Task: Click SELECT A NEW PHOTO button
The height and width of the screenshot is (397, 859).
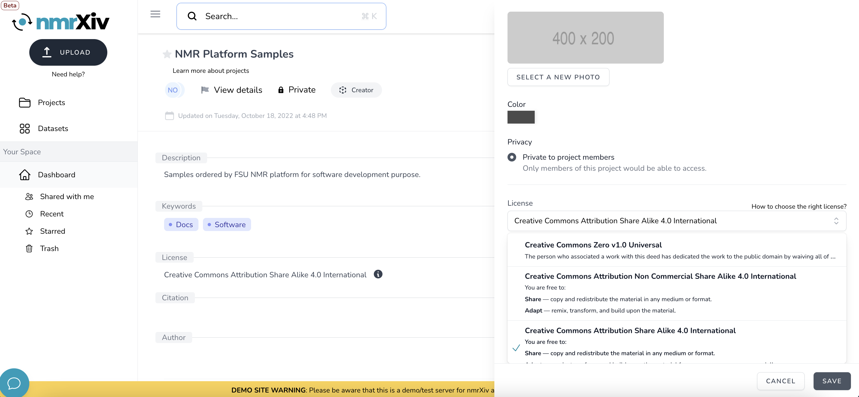Action: 558,77
